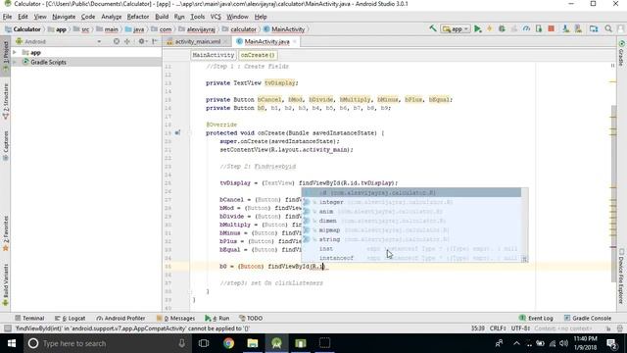627x353 pixels.
Task: Close the MainActivity.java tab
Action: 295,41
